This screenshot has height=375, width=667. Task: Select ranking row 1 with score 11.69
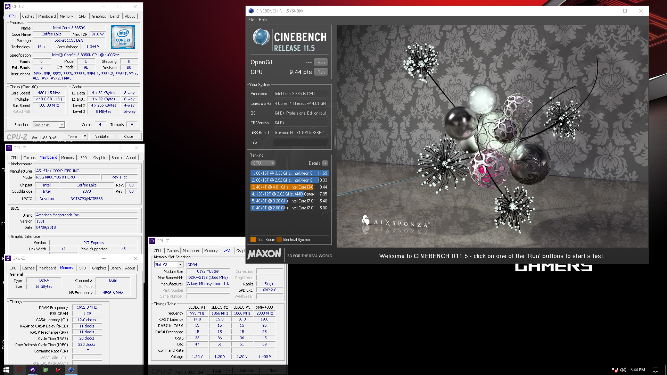tap(289, 173)
